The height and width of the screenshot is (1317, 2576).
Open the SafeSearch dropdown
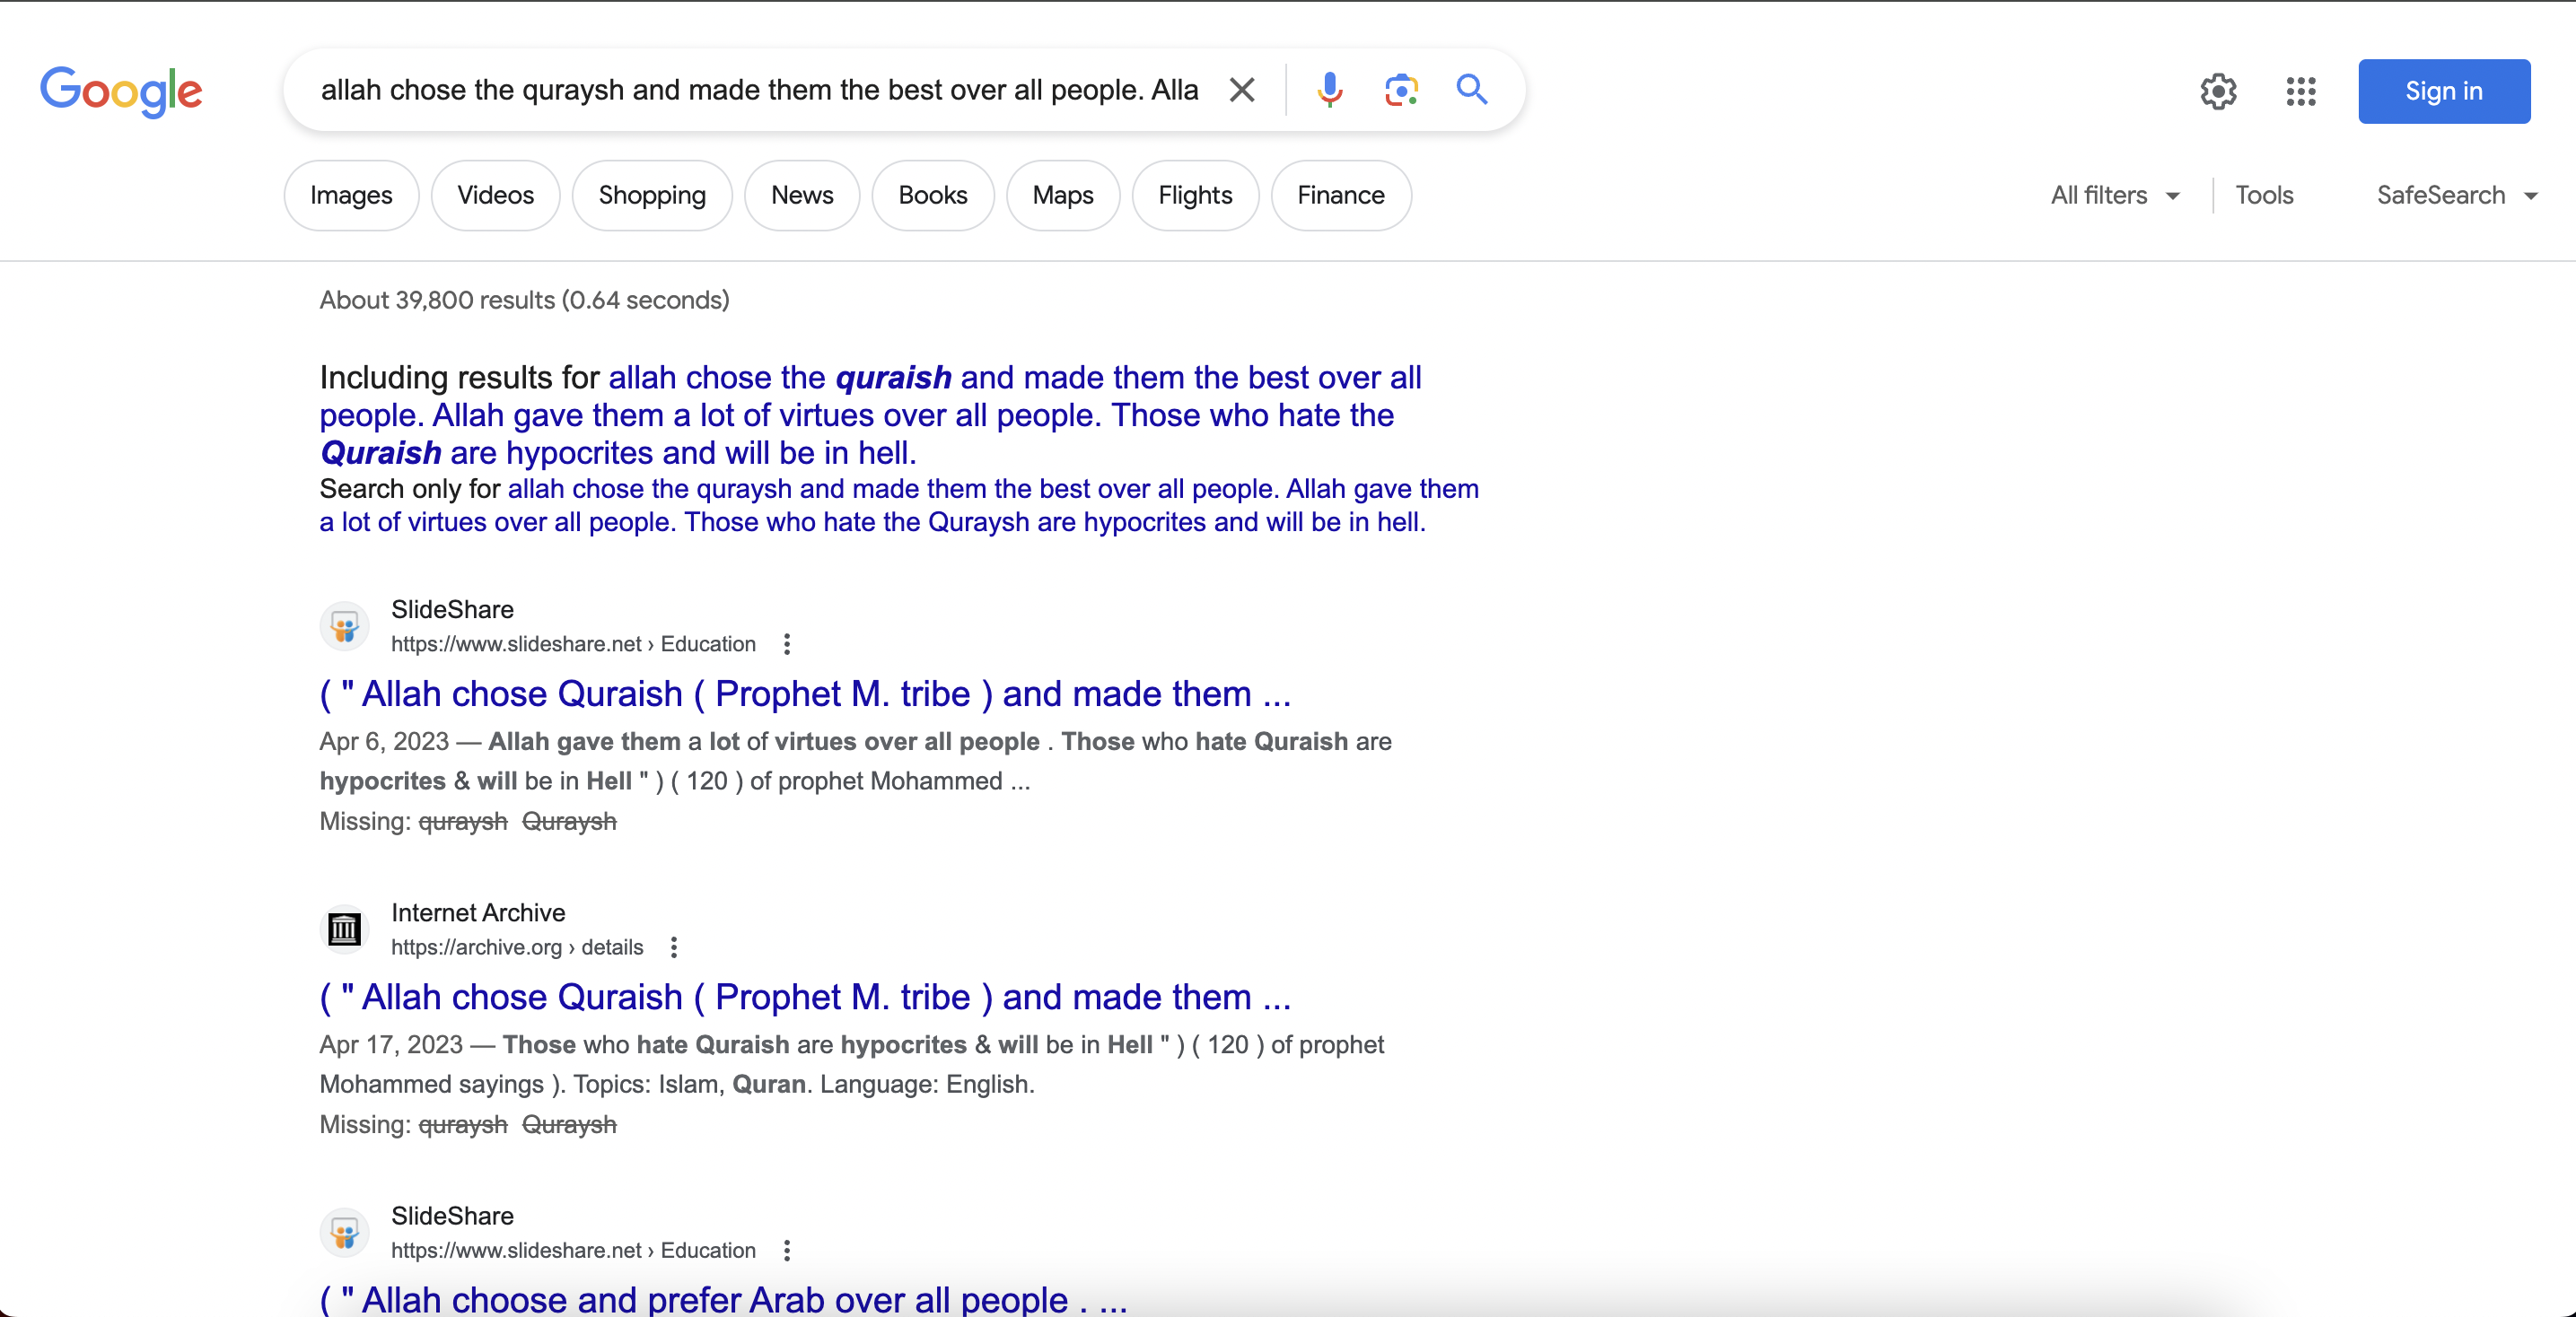[x=2456, y=196]
